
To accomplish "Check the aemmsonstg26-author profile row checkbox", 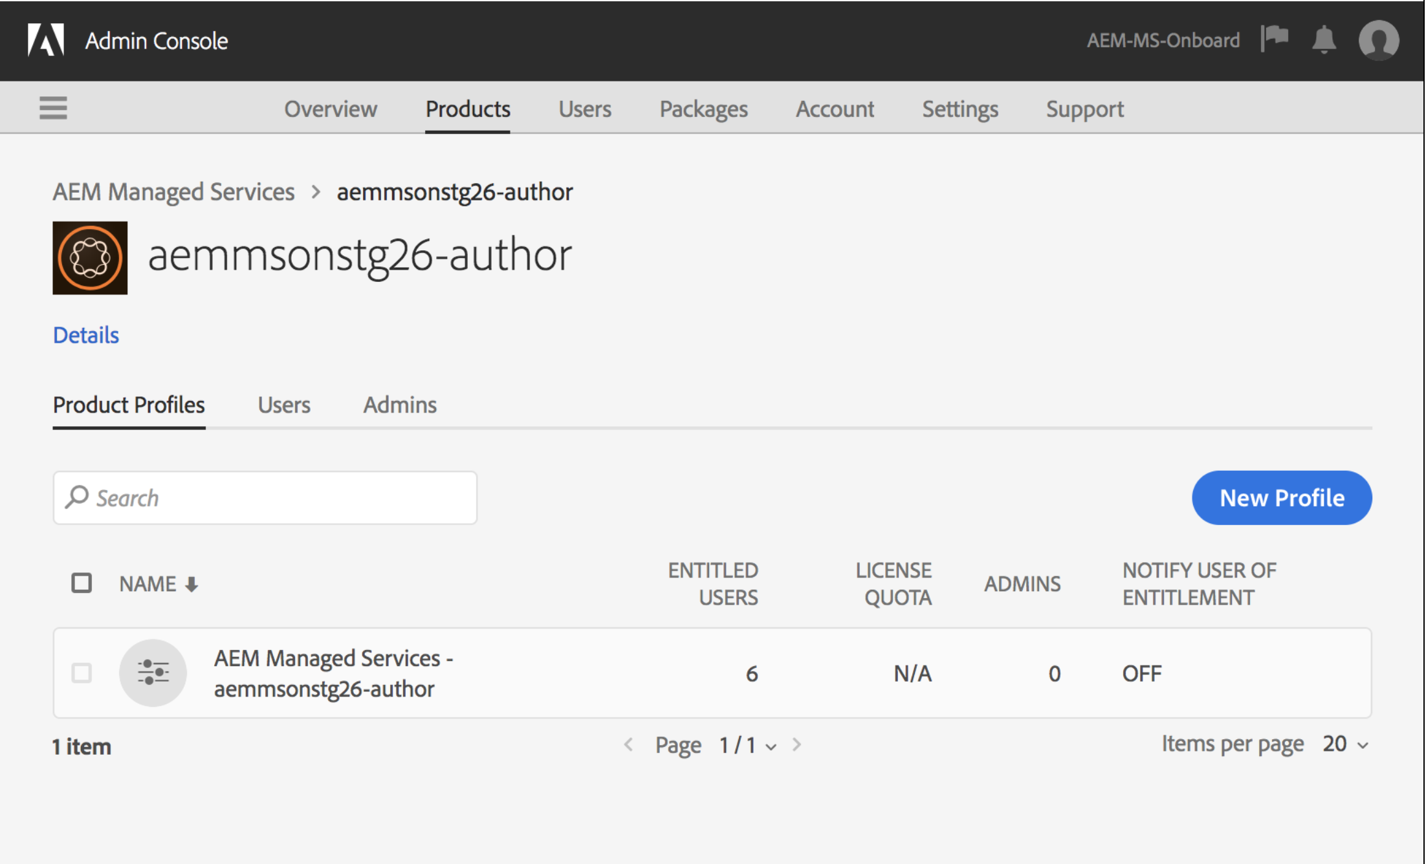I will click(x=82, y=673).
